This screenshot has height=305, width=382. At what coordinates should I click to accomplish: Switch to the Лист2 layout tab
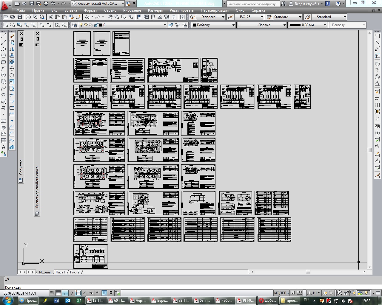(75, 272)
